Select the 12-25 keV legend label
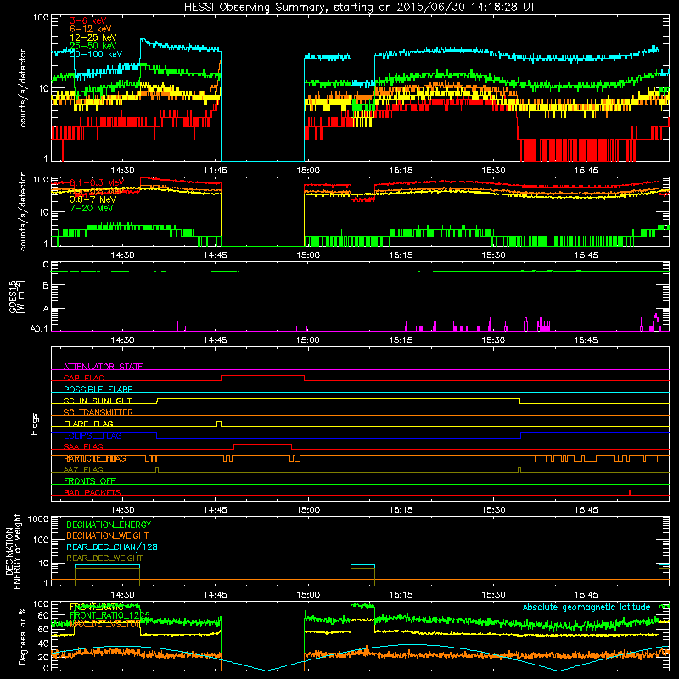Image resolution: width=679 pixels, height=679 pixels. tap(93, 37)
